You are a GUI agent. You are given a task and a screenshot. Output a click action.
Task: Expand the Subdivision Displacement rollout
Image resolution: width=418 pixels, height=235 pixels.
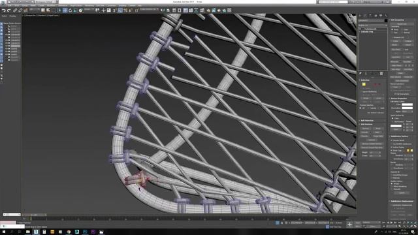click(402, 201)
